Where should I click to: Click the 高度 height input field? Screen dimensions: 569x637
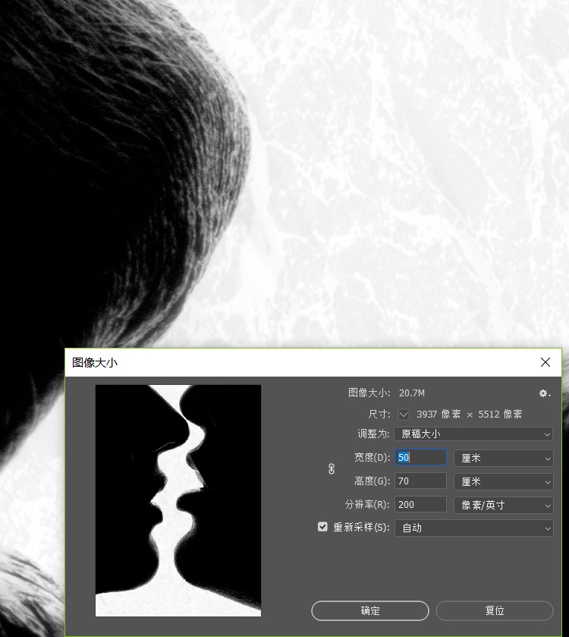click(x=421, y=481)
